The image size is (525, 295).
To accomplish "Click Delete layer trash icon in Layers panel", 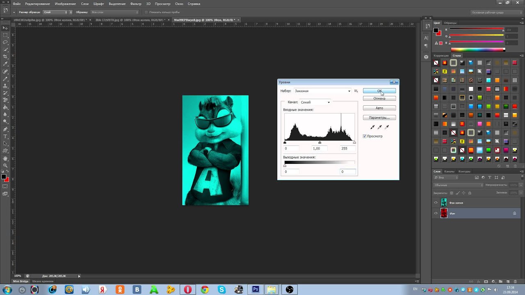I will click(x=515, y=281).
